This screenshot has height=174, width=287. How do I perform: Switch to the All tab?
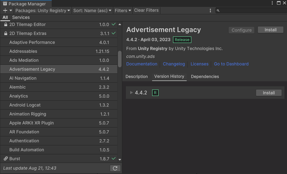click(x=5, y=18)
